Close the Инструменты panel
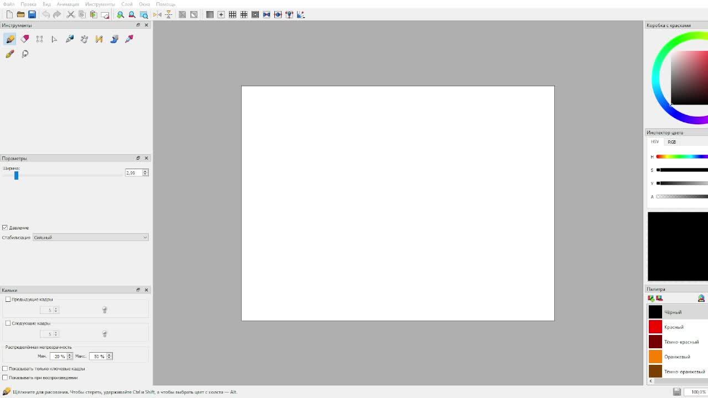 147,25
